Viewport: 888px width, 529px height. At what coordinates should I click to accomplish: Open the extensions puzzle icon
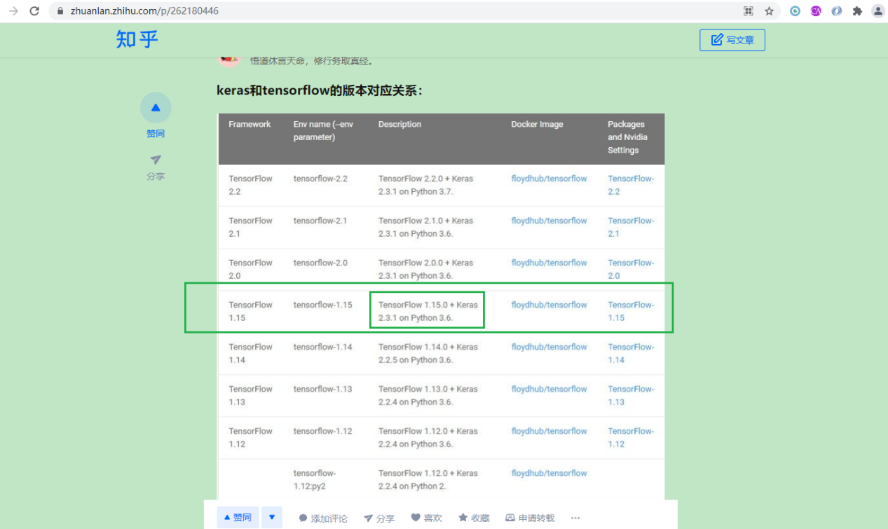pyautogui.click(x=856, y=11)
